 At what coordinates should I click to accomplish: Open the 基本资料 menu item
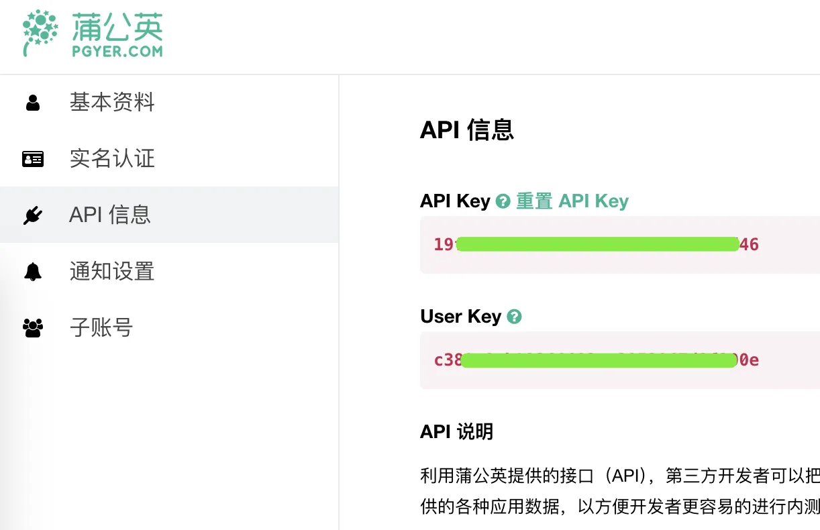click(112, 103)
